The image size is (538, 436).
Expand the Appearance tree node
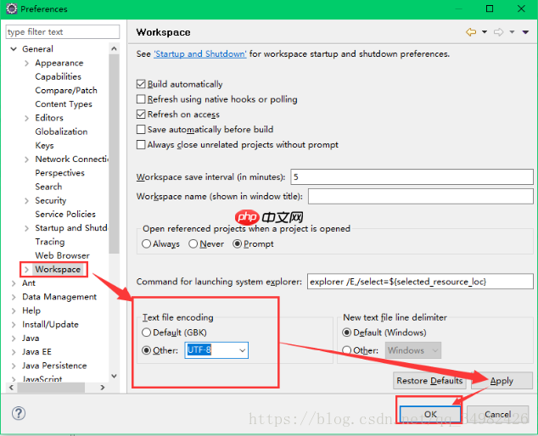[27, 63]
